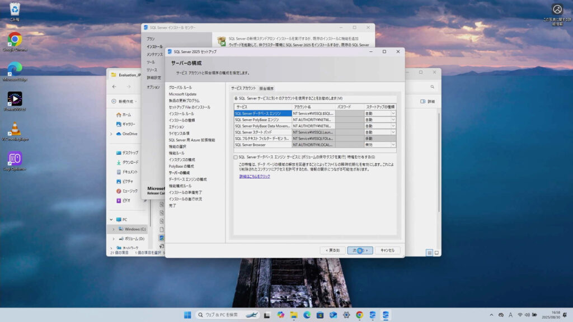Open the 詳細はこちらをクリック link
The width and height of the screenshot is (573, 322).
pos(255,176)
